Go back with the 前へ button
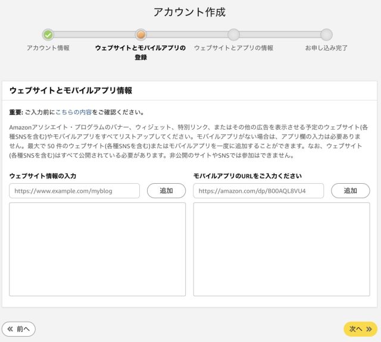The height and width of the screenshot is (342, 381). [x=19, y=328]
